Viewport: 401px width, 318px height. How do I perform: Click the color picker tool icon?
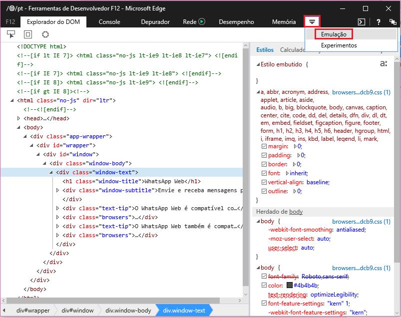pos(45,34)
